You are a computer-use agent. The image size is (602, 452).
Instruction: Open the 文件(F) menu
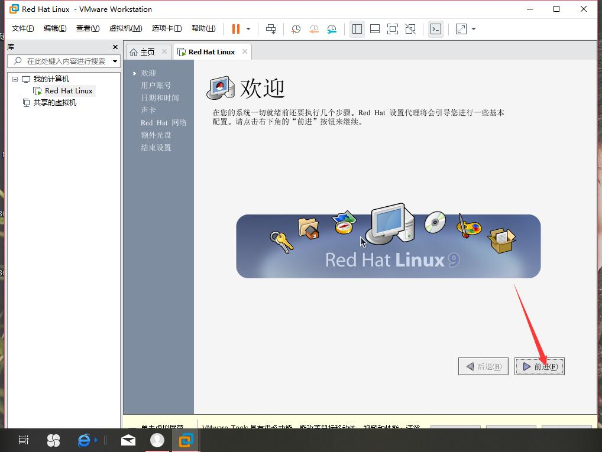[x=22, y=28]
